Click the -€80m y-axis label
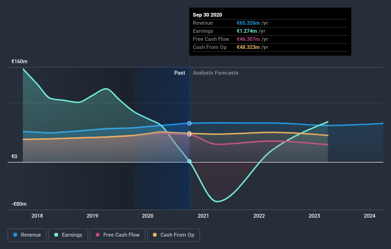The image size is (391, 249). (x=19, y=204)
